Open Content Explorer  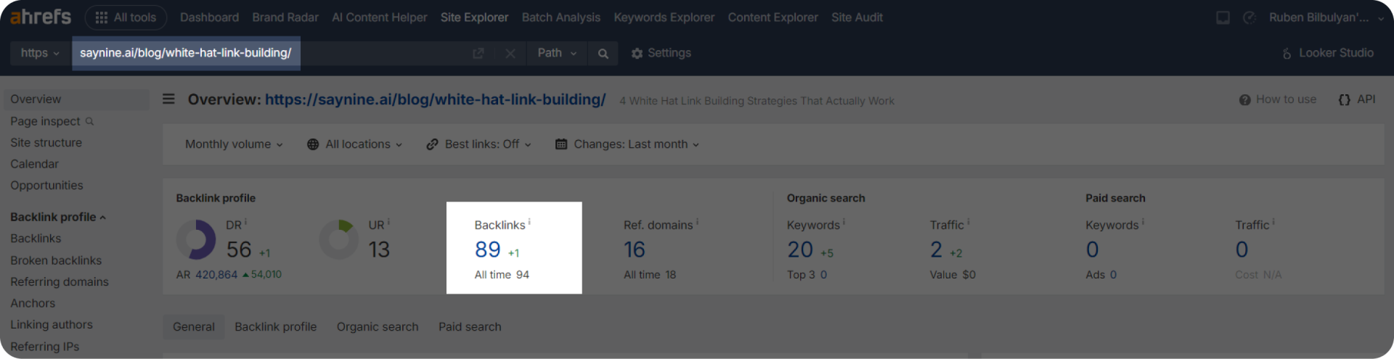[773, 17]
